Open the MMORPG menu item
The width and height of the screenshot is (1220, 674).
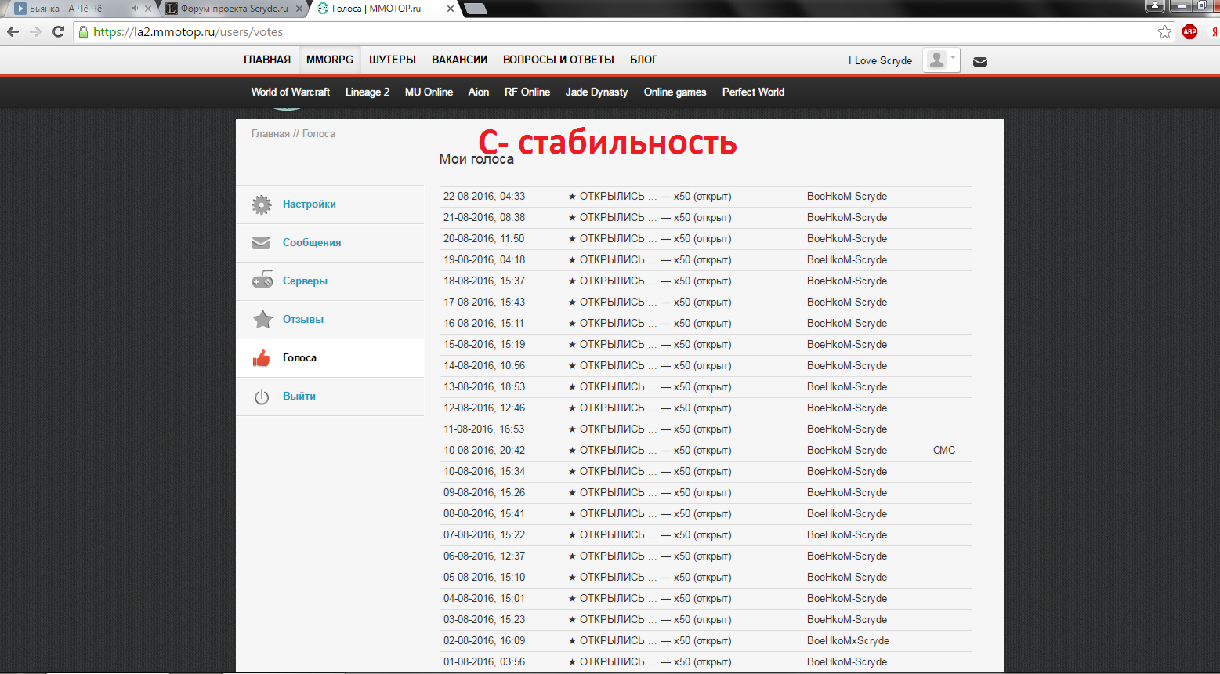tap(329, 60)
